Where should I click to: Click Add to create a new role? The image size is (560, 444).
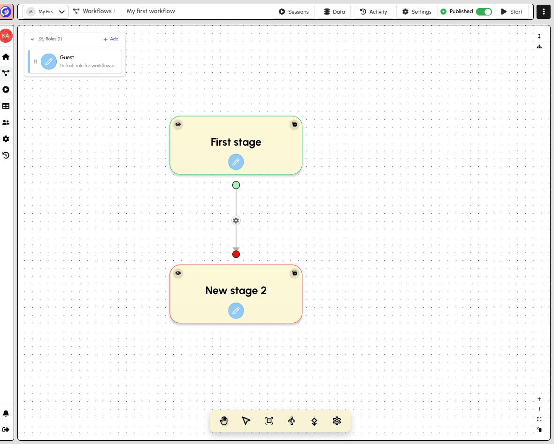tap(111, 39)
